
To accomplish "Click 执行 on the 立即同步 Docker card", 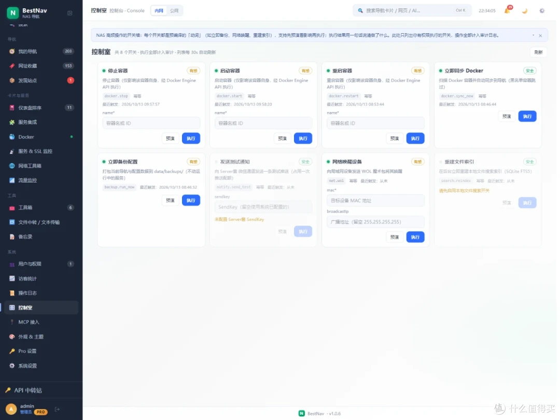I will (527, 116).
